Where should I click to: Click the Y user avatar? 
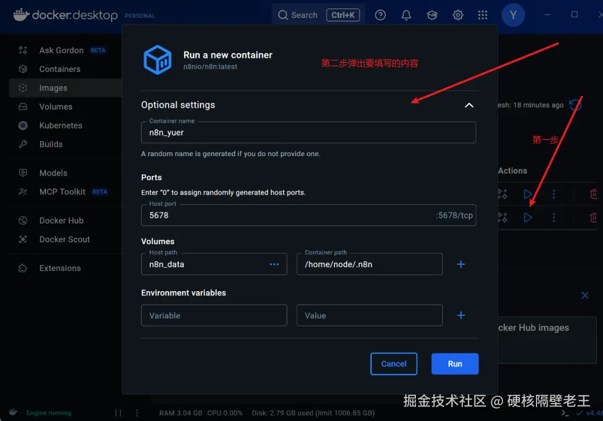click(513, 15)
